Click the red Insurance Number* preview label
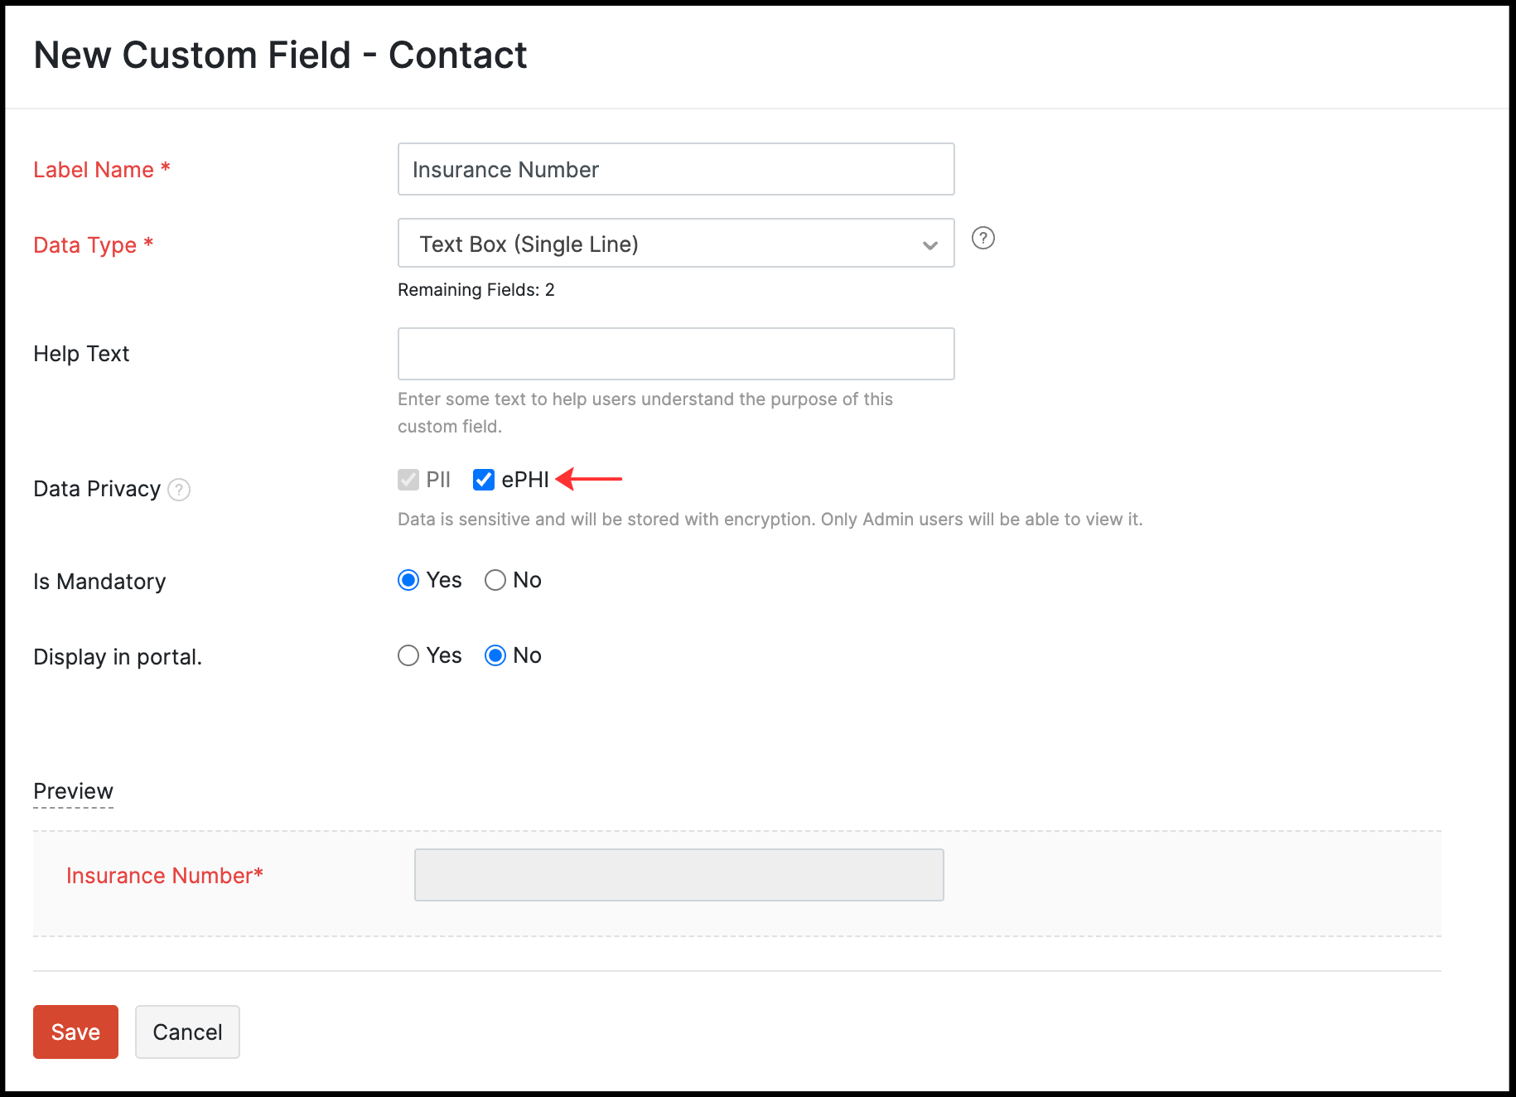The width and height of the screenshot is (1516, 1097). point(164,876)
